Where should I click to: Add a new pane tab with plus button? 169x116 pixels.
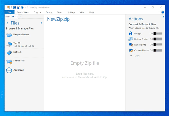coord(20,17)
